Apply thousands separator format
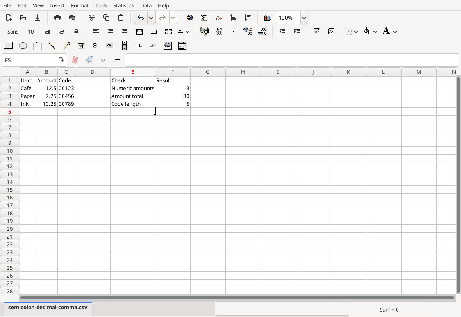The width and height of the screenshot is (461, 317). 234,32
